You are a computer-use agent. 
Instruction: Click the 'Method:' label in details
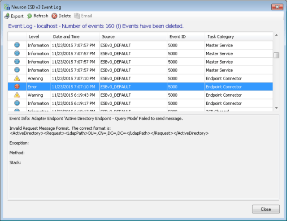point(17,153)
